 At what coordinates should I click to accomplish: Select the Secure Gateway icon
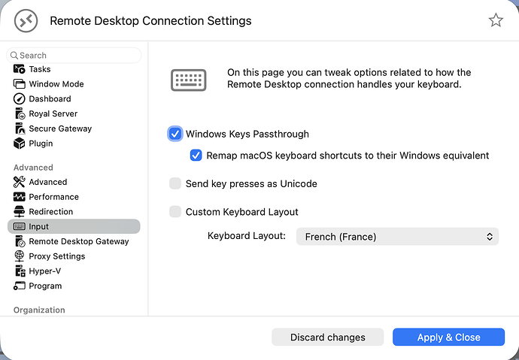point(20,129)
